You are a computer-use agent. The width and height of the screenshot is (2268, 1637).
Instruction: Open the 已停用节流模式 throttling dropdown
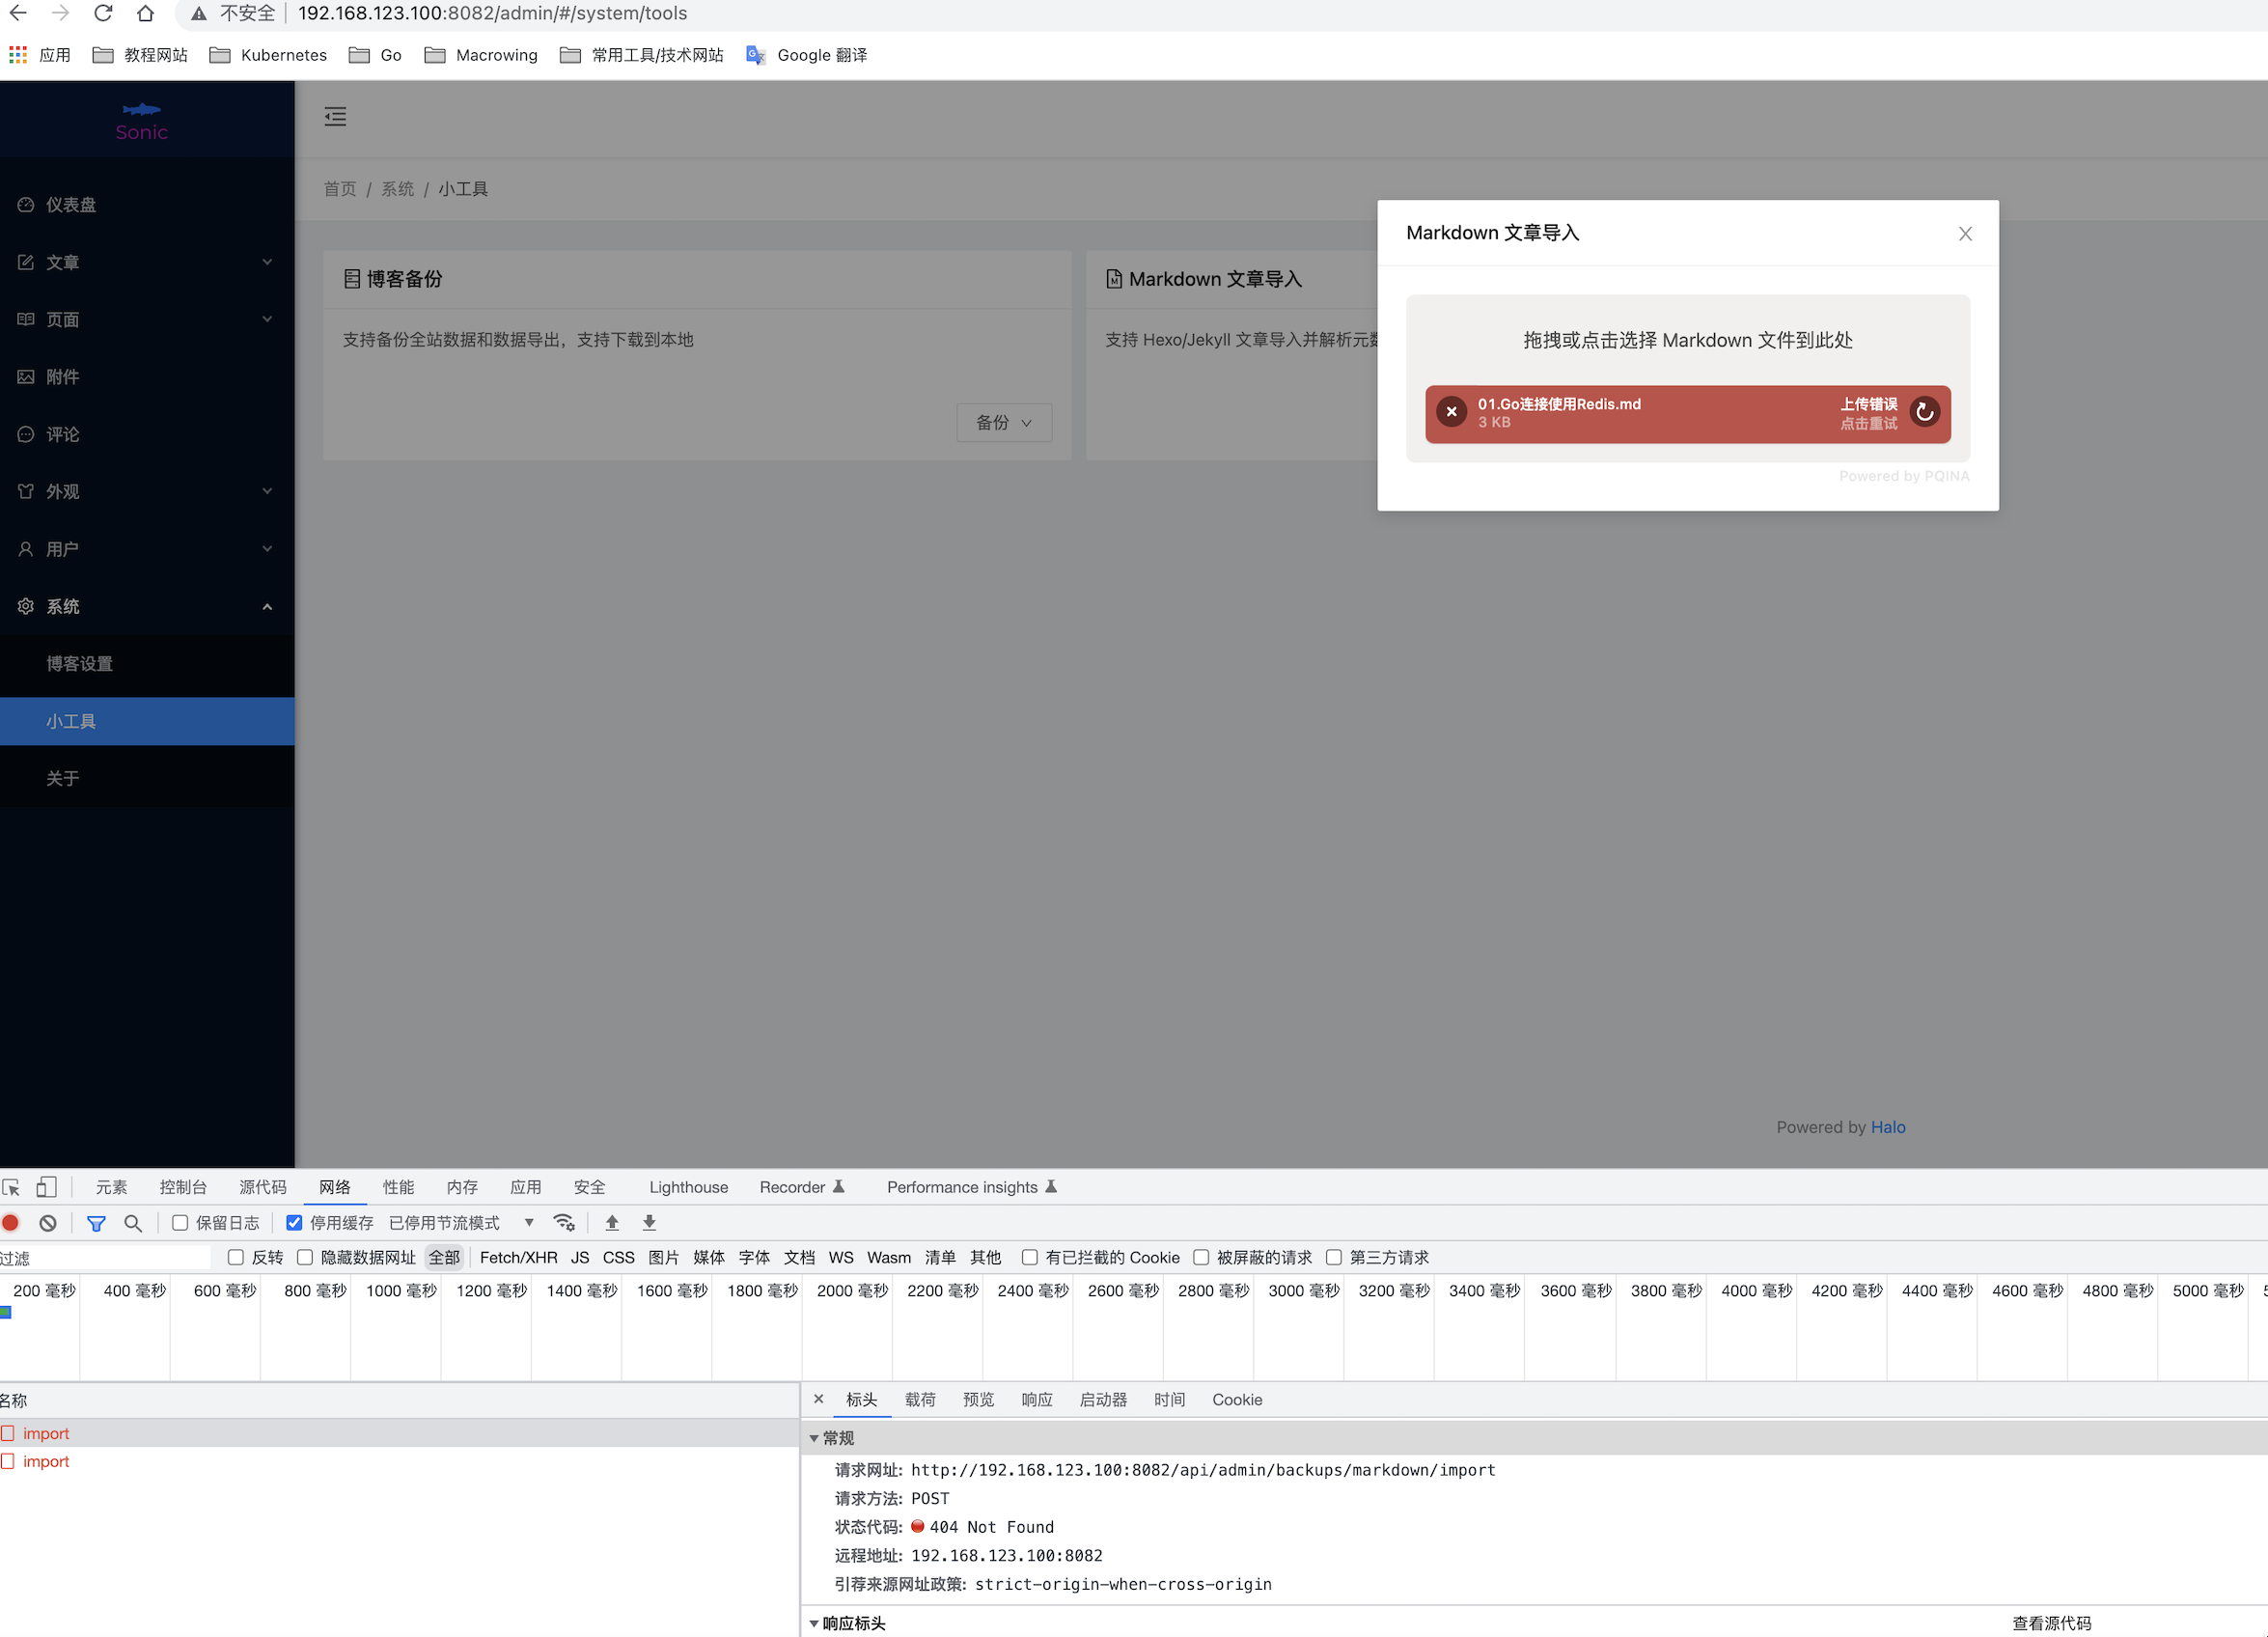[462, 1222]
